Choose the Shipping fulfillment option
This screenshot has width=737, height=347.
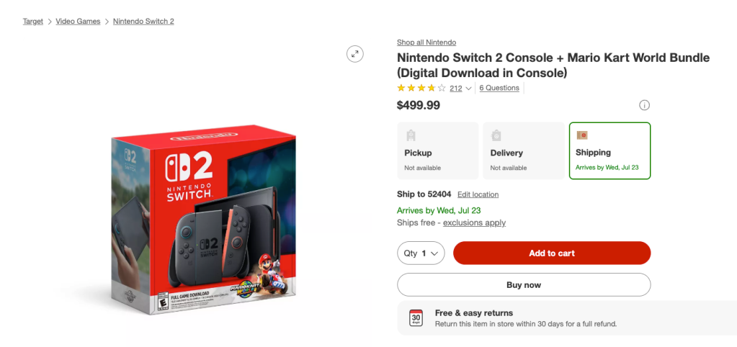(x=609, y=150)
